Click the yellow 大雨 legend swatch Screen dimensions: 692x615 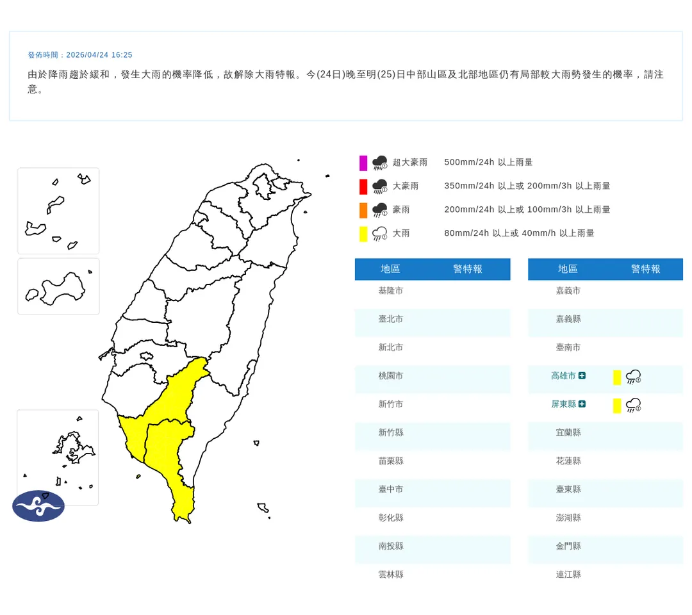click(x=363, y=233)
